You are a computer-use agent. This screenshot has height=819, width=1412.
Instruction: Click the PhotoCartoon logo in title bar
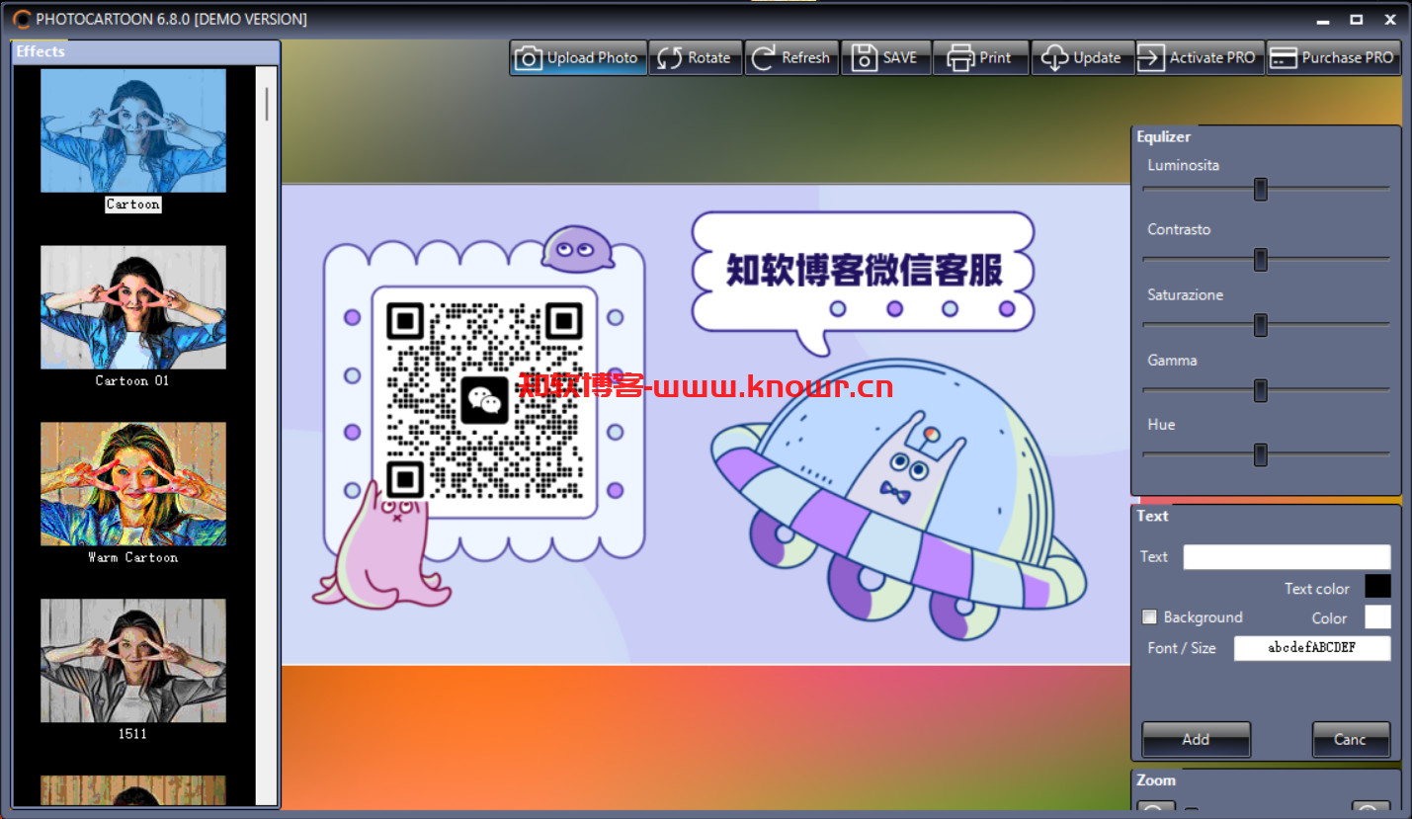point(22,19)
